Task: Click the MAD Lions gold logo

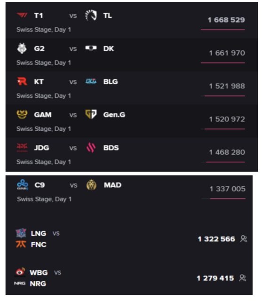Action: click(x=91, y=185)
